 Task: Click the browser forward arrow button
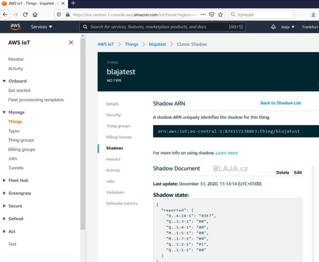(15, 14)
